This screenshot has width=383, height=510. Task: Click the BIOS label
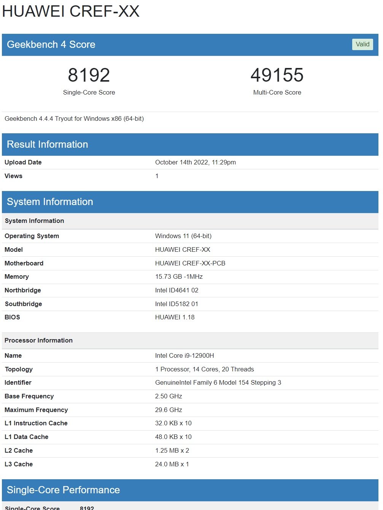[12, 317]
